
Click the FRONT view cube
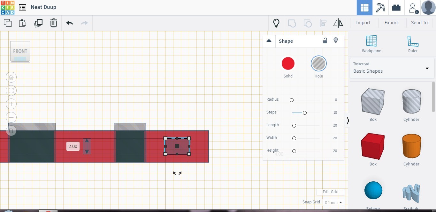tap(20, 51)
